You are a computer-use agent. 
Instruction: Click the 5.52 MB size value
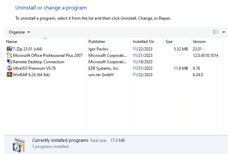[181, 49]
